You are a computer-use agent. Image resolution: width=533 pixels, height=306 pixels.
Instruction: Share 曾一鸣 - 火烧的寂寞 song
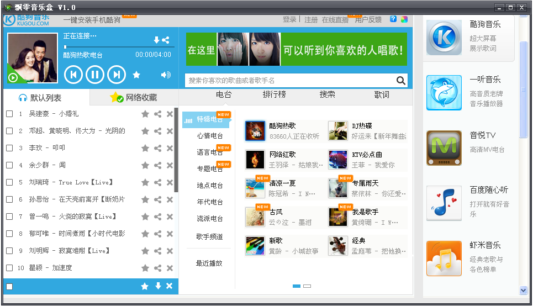coord(158,217)
